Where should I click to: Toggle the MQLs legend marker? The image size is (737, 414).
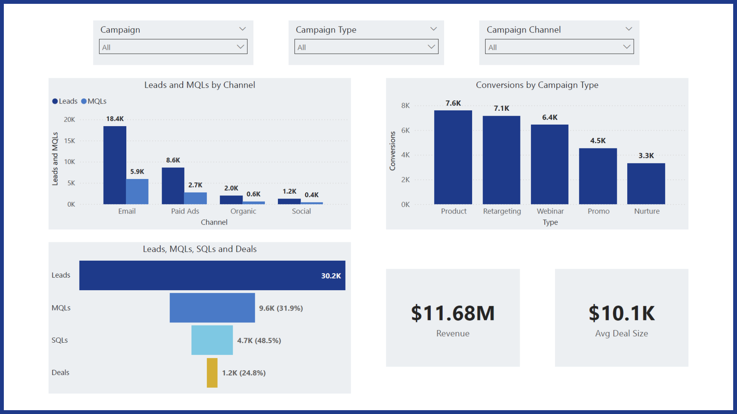click(84, 101)
